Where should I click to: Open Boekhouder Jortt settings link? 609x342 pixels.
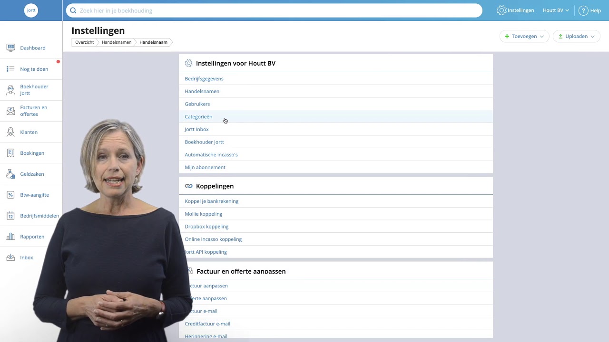(204, 142)
